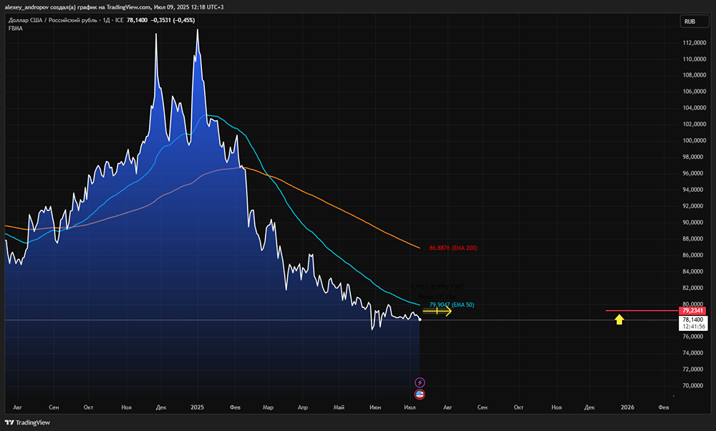Click the Апр month label
The height and width of the screenshot is (431, 716).
pos(303,407)
